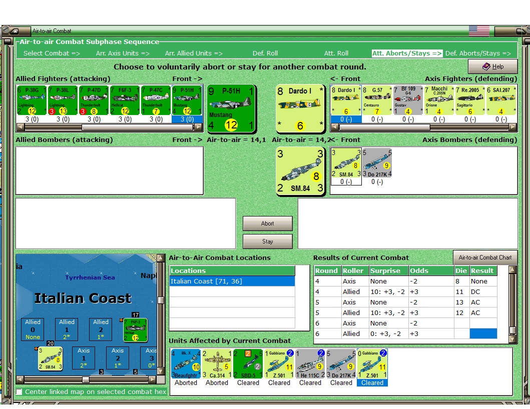Screen dimensions: 530x409
Task: Select the small SM.84 counter in the Axis bombers list
Action: tap(346, 163)
